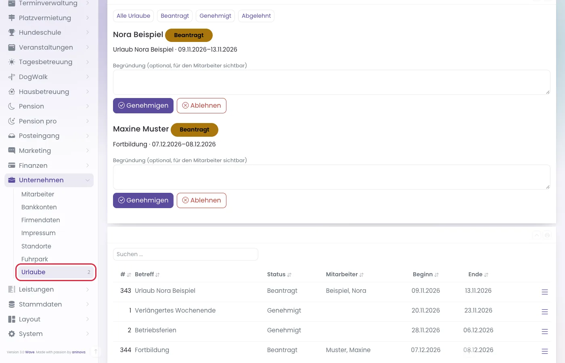Click the Stammdaten database icon
The width and height of the screenshot is (565, 363).
point(12,304)
